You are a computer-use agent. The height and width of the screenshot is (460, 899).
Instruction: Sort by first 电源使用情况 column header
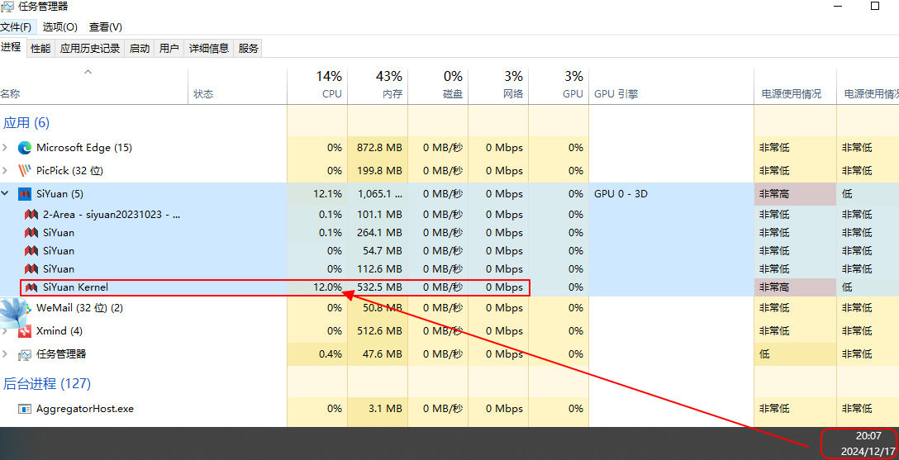(795, 86)
